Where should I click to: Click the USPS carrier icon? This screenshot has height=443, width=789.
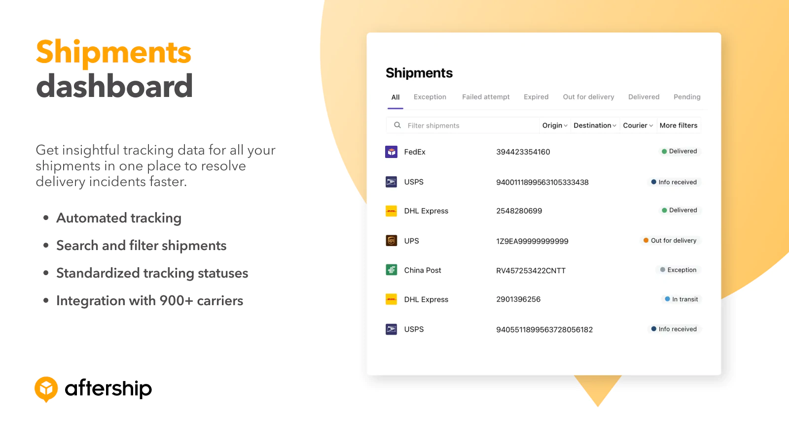[391, 182]
